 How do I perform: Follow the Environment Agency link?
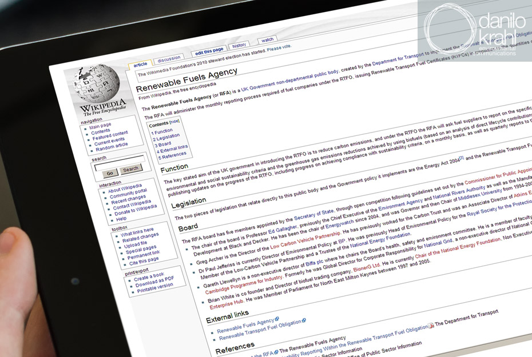point(400,204)
